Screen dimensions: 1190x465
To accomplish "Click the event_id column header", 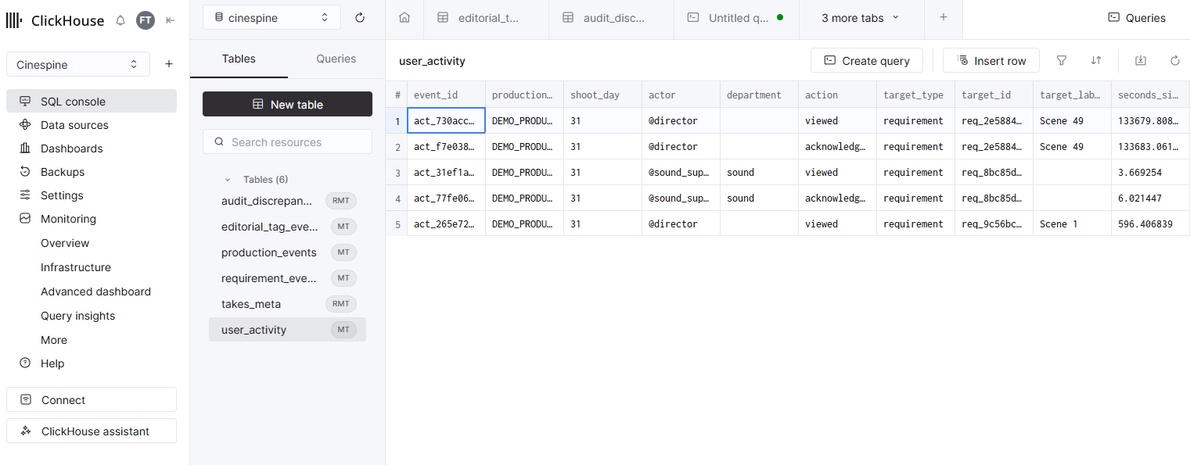I will click(446, 95).
